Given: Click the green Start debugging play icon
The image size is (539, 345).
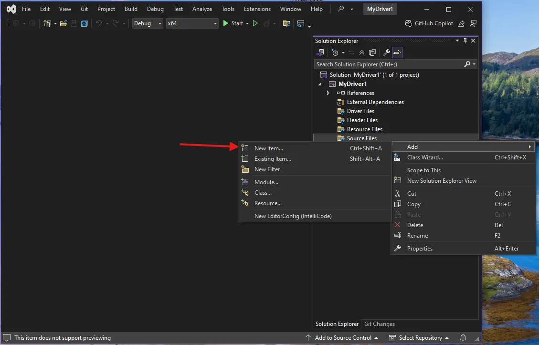Looking at the screenshot, I should coord(225,23).
